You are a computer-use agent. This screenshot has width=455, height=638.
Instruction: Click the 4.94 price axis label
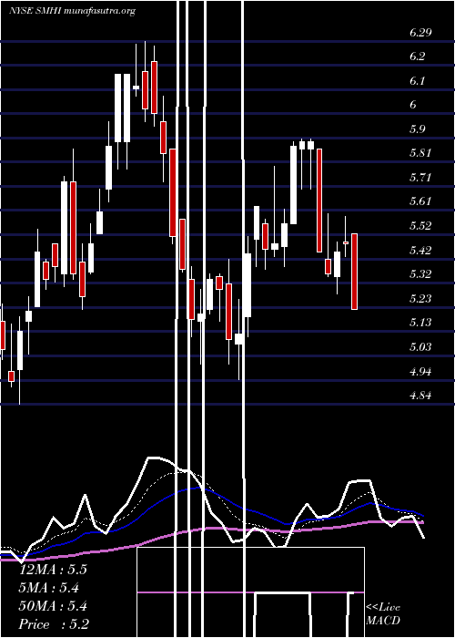click(420, 371)
